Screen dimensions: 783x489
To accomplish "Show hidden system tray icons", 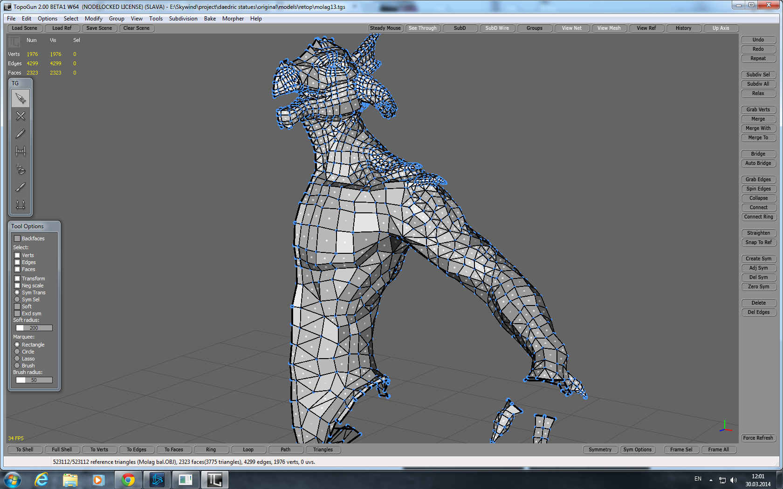I will pyautogui.click(x=711, y=480).
